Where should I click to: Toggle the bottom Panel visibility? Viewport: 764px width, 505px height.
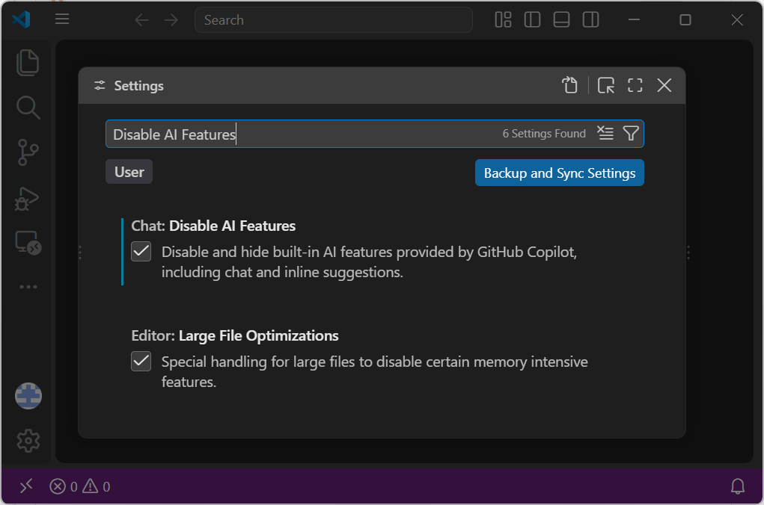(x=561, y=20)
